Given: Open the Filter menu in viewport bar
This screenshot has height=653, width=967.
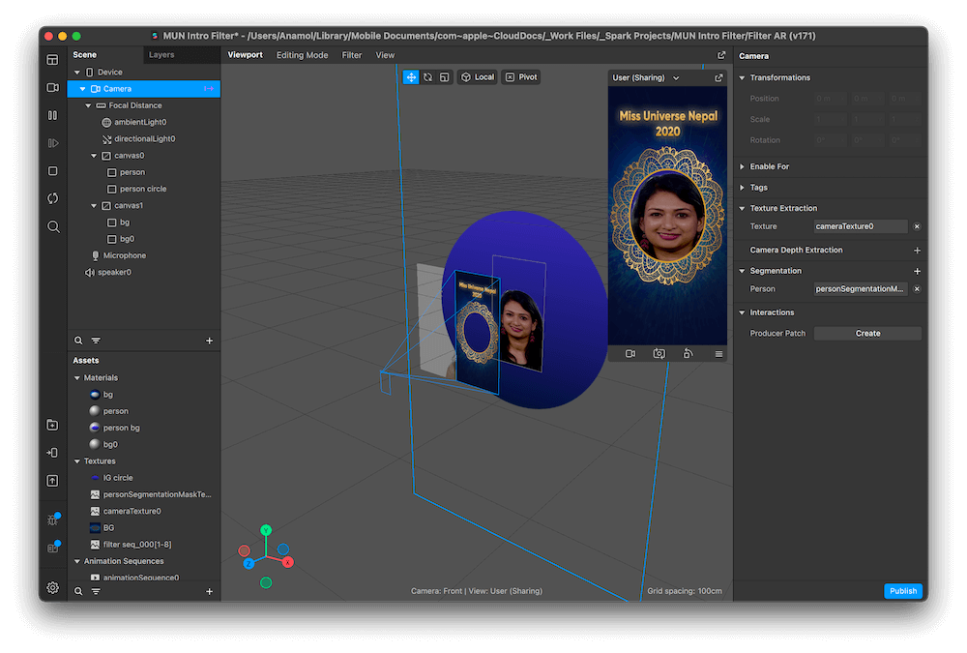Looking at the screenshot, I should 352,55.
